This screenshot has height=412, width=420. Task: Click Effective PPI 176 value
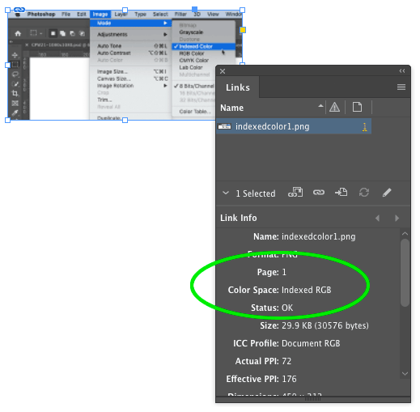tap(289, 379)
